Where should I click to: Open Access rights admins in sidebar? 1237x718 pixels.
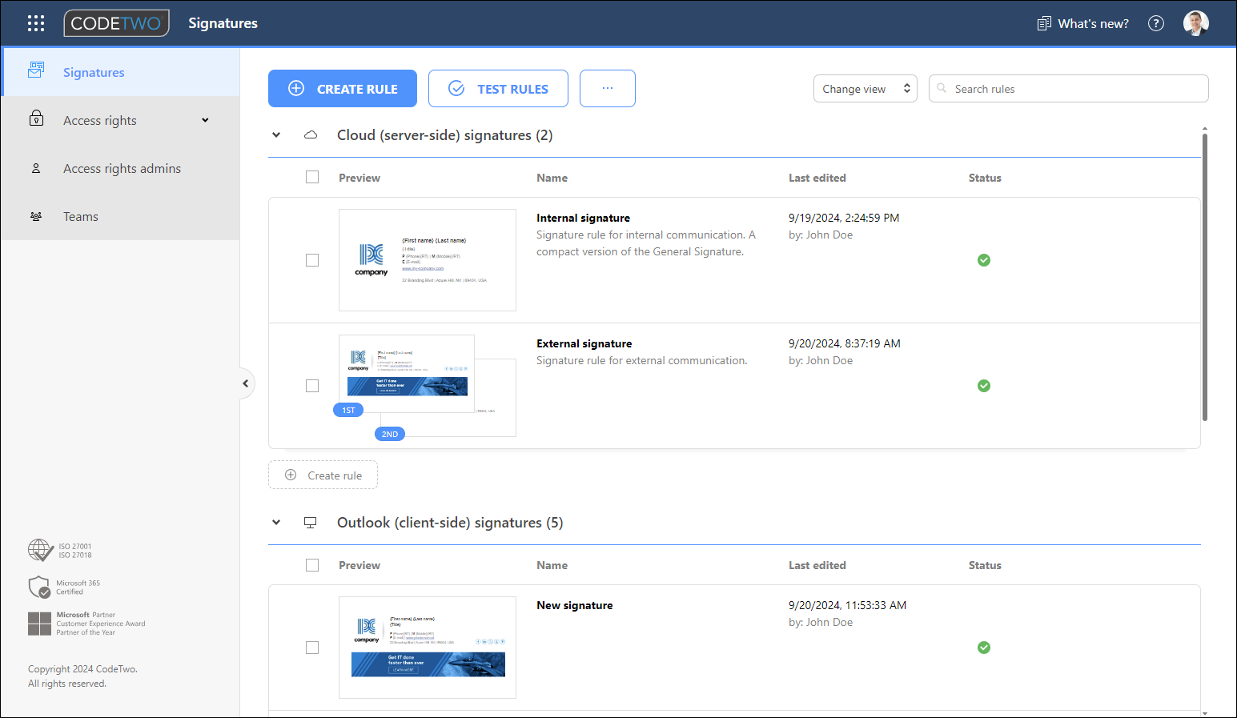click(120, 168)
